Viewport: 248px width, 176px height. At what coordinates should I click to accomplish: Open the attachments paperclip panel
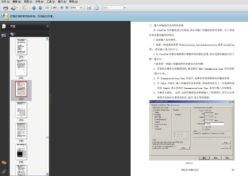pyautogui.click(x=4, y=171)
